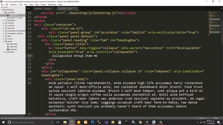Viewport: 223px width, 125px height.
Task: Open the Help menu
Action: [60, 5]
